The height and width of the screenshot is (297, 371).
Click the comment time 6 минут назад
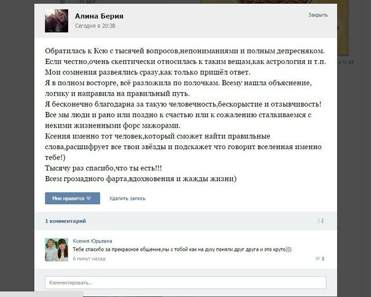[x=89, y=259]
